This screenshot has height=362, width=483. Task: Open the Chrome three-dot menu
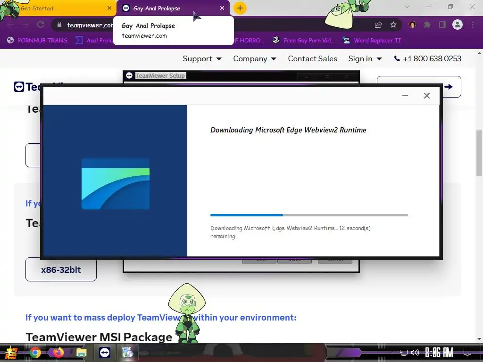pos(473,25)
